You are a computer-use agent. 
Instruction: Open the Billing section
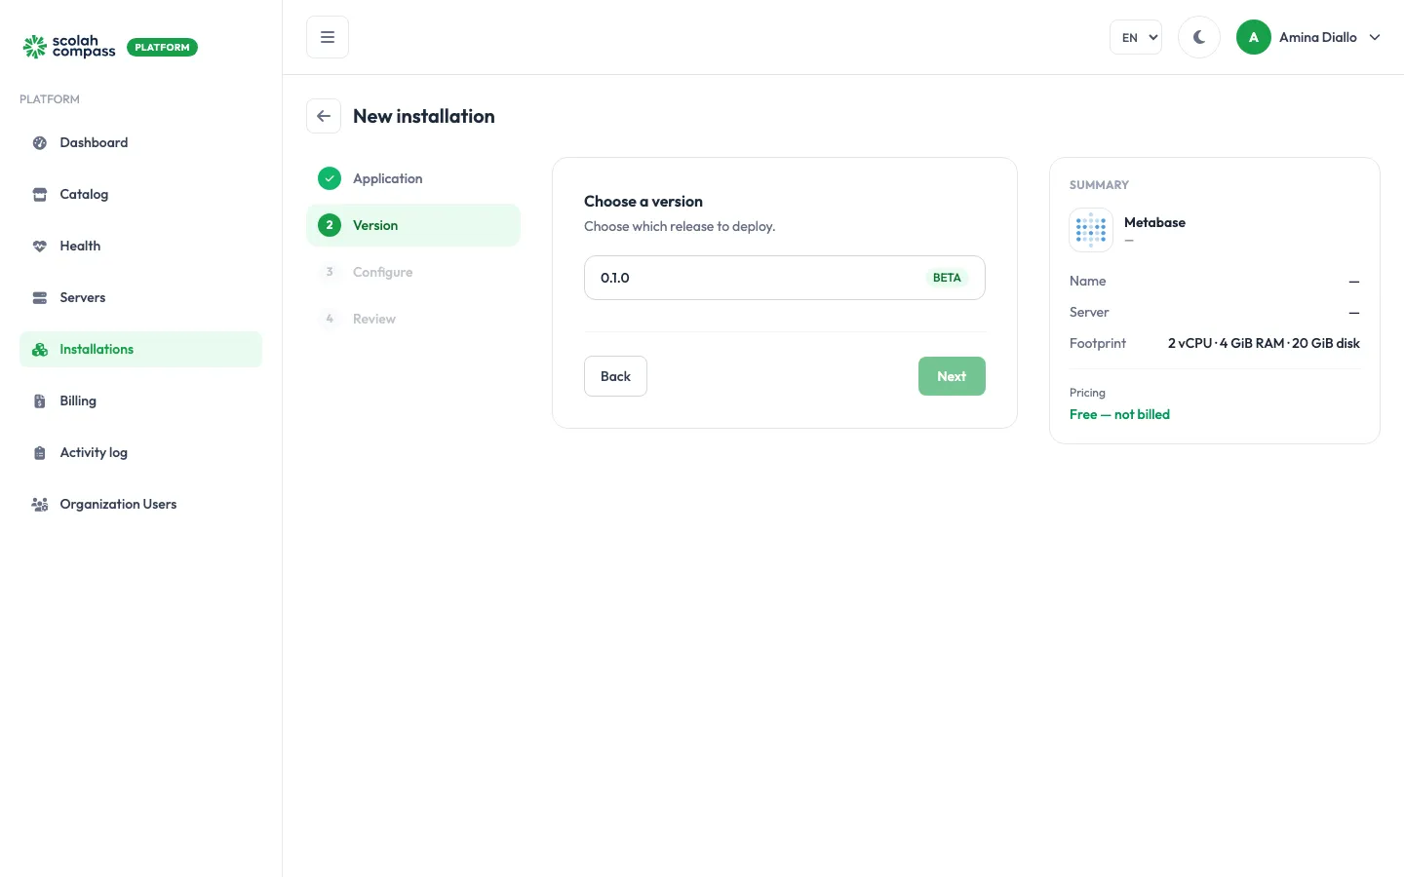pyautogui.click(x=140, y=400)
